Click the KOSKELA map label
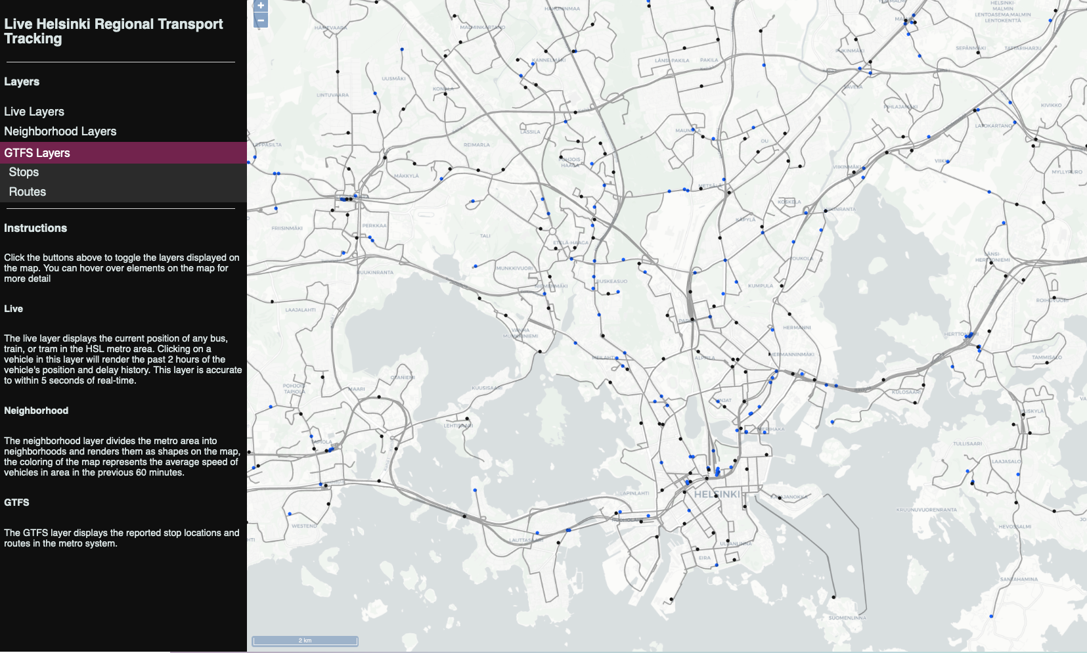This screenshot has height=653, width=1087. pos(789,202)
